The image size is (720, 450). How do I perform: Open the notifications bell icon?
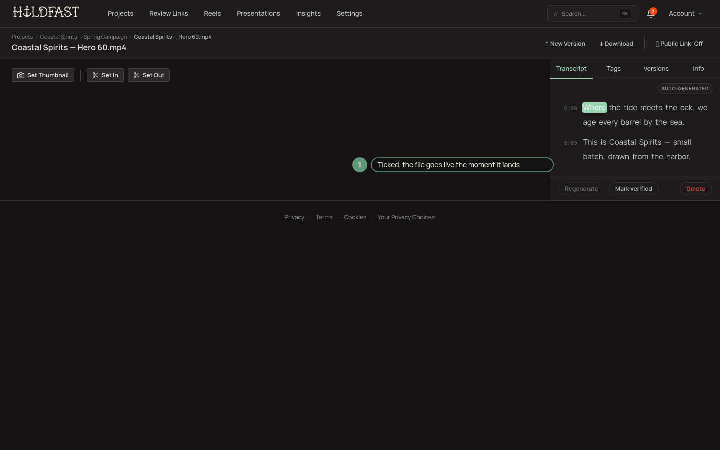[x=650, y=14]
